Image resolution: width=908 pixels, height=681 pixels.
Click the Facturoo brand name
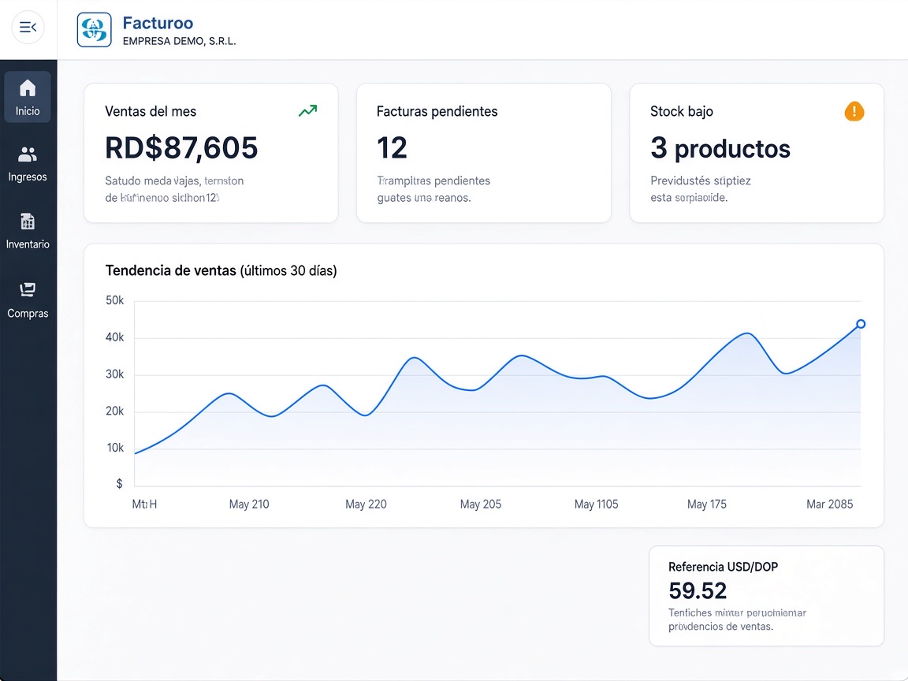coord(158,23)
